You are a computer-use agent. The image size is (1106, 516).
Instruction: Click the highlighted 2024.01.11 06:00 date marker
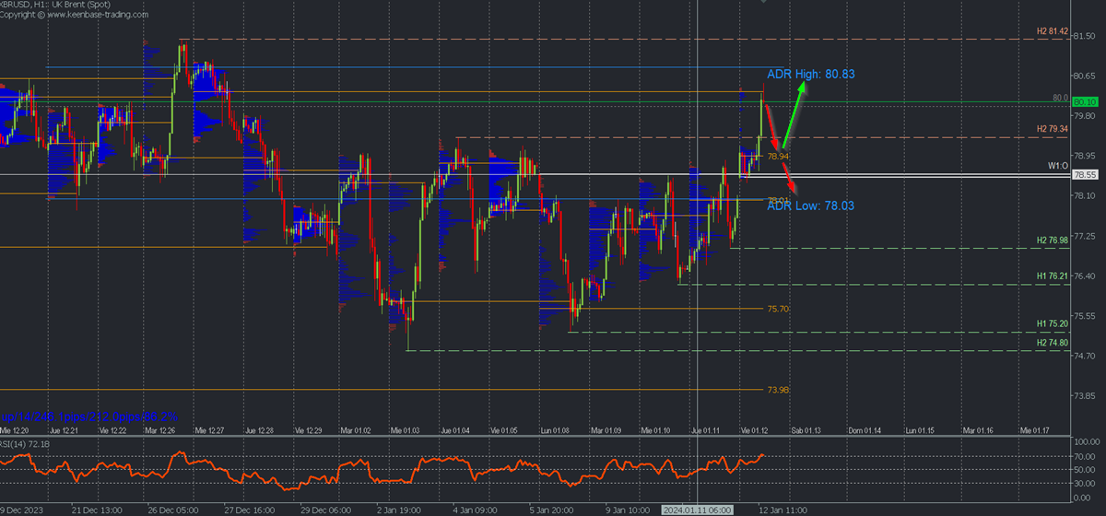[x=697, y=510]
